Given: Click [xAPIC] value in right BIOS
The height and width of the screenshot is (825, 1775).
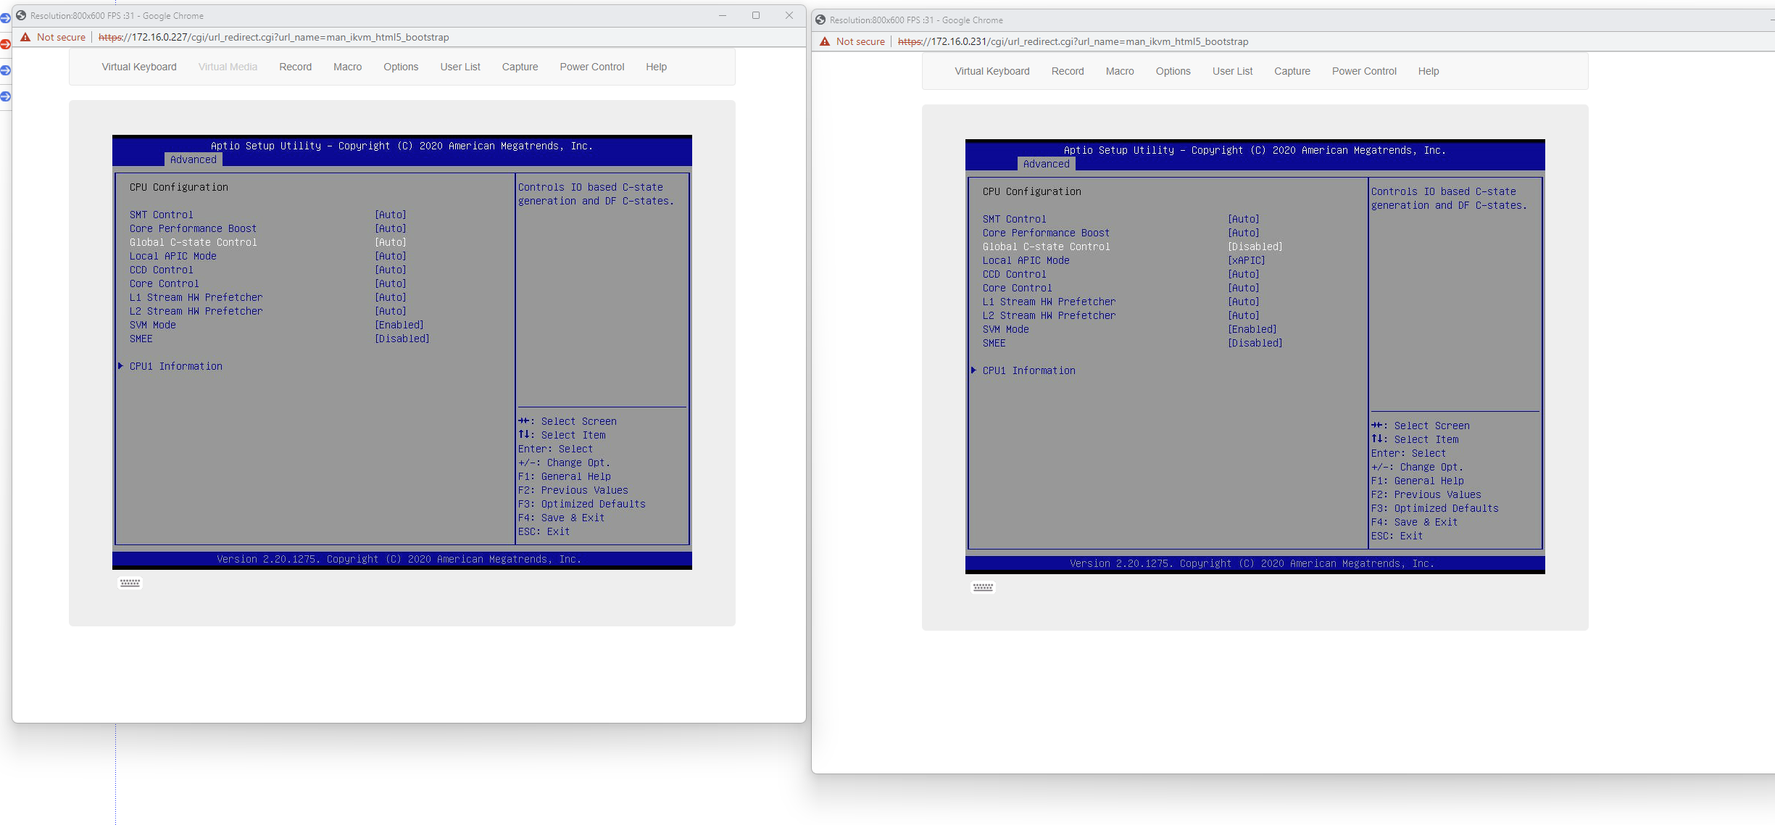Looking at the screenshot, I should [x=1247, y=260].
